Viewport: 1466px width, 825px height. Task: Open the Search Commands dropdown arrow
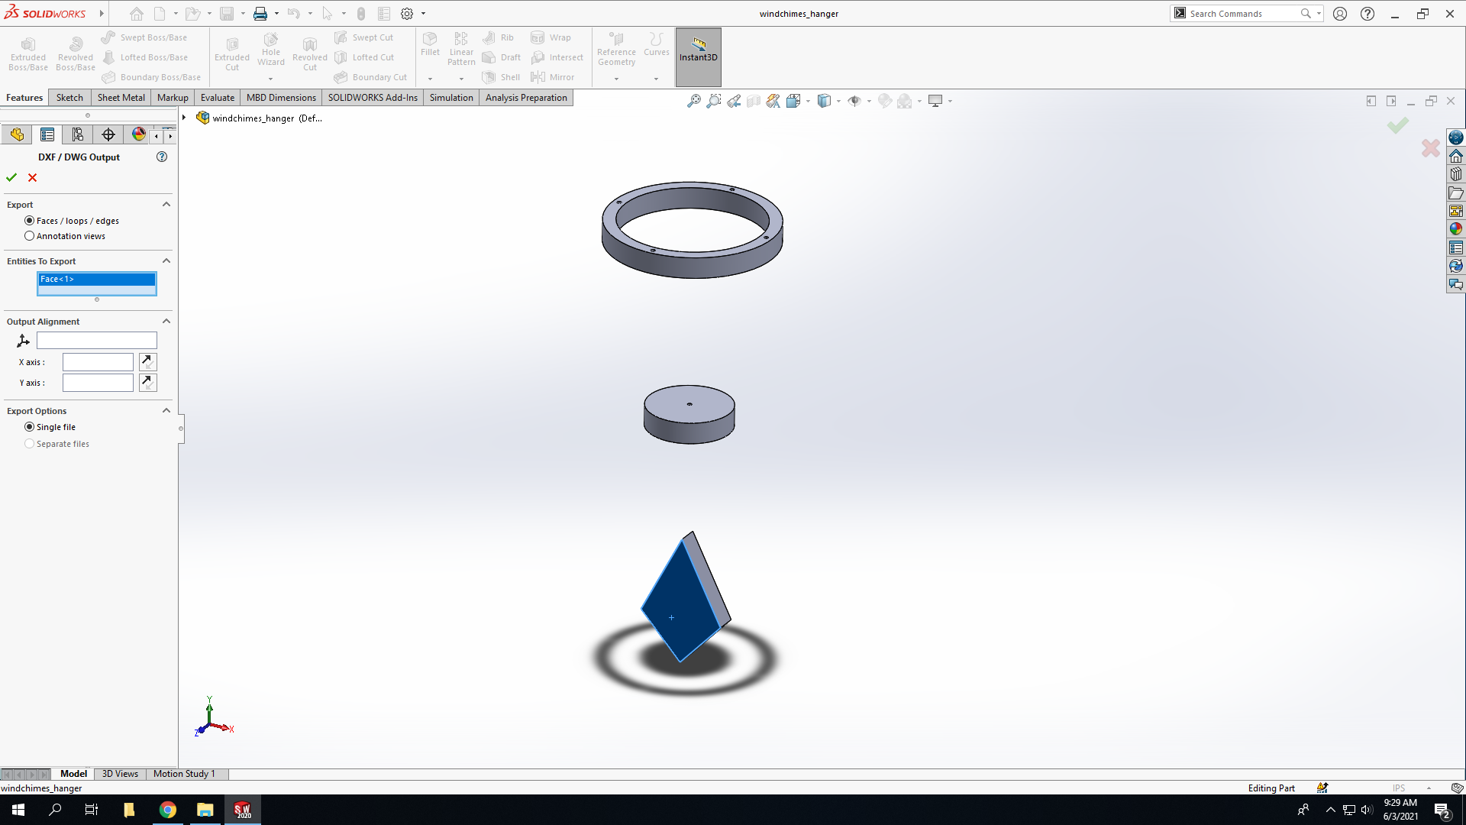1319,14
